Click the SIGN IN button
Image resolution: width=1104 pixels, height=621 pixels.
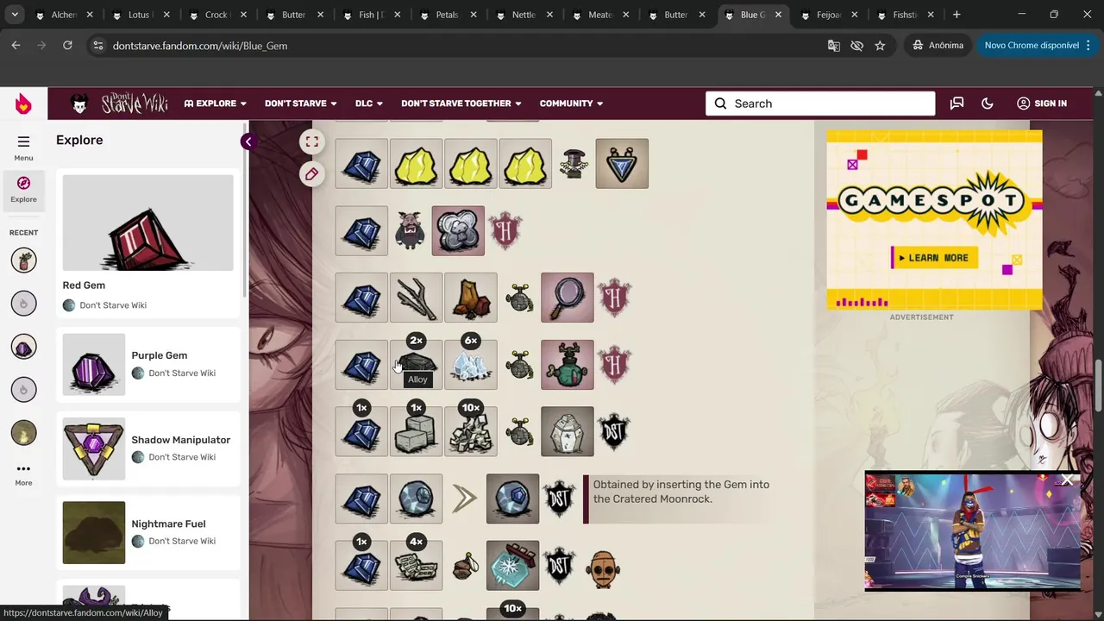pyautogui.click(x=1041, y=103)
